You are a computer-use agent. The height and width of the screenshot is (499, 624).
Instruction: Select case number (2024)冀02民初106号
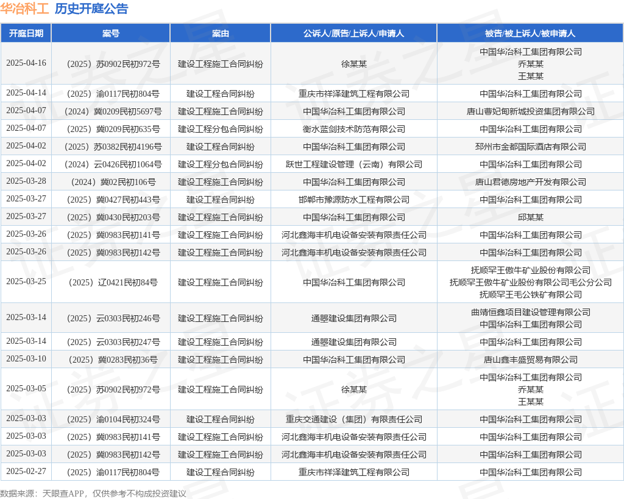pos(113,182)
